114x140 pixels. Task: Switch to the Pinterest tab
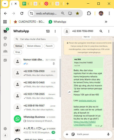pos(46,4)
